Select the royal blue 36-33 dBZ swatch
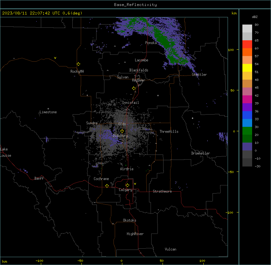Viewport: 271px width, 265px height. (247, 115)
